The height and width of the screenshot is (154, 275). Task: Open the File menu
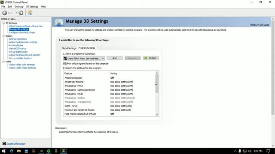click(x=3, y=7)
